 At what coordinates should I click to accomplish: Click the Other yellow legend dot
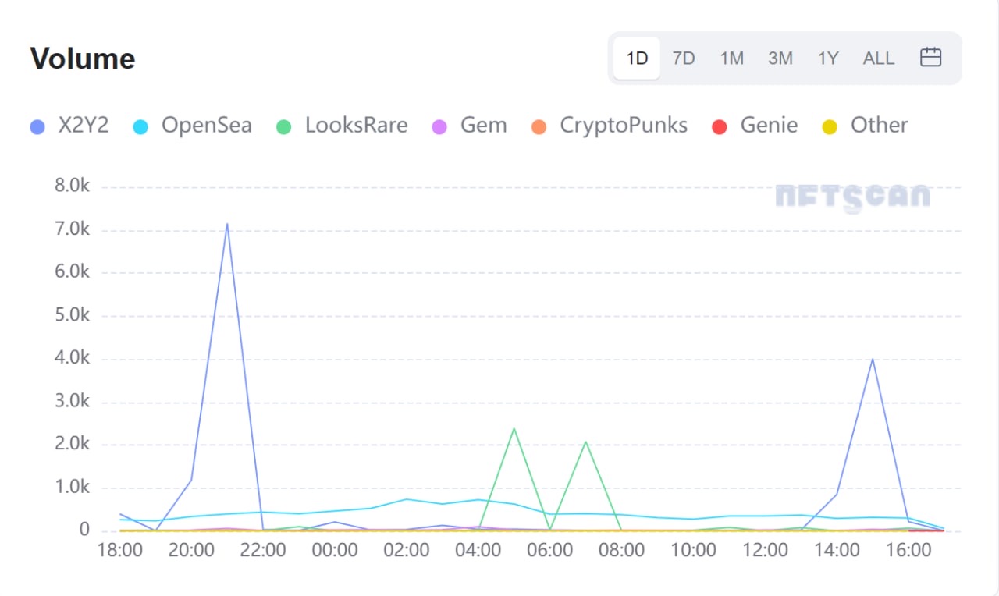click(830, 126)
